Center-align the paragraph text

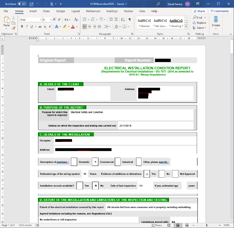tap(90, 27)
